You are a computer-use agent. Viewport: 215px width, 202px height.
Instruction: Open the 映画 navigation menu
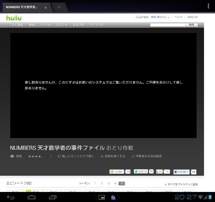tap(32, 25)
